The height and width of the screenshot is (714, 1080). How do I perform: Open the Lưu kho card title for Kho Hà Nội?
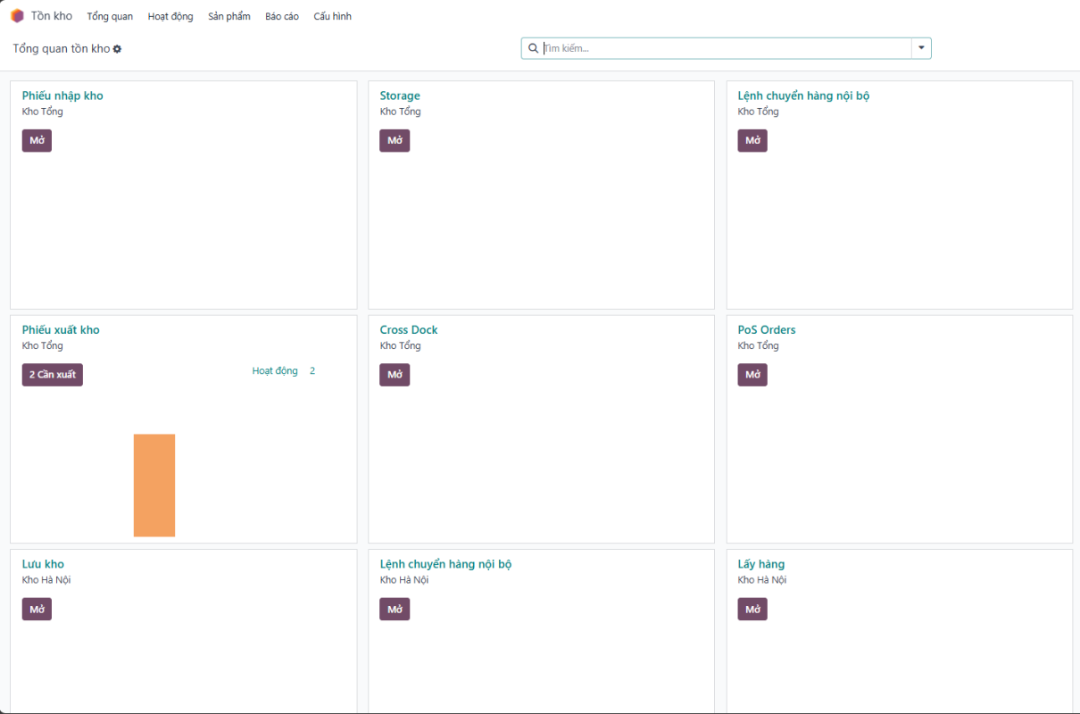43,564
